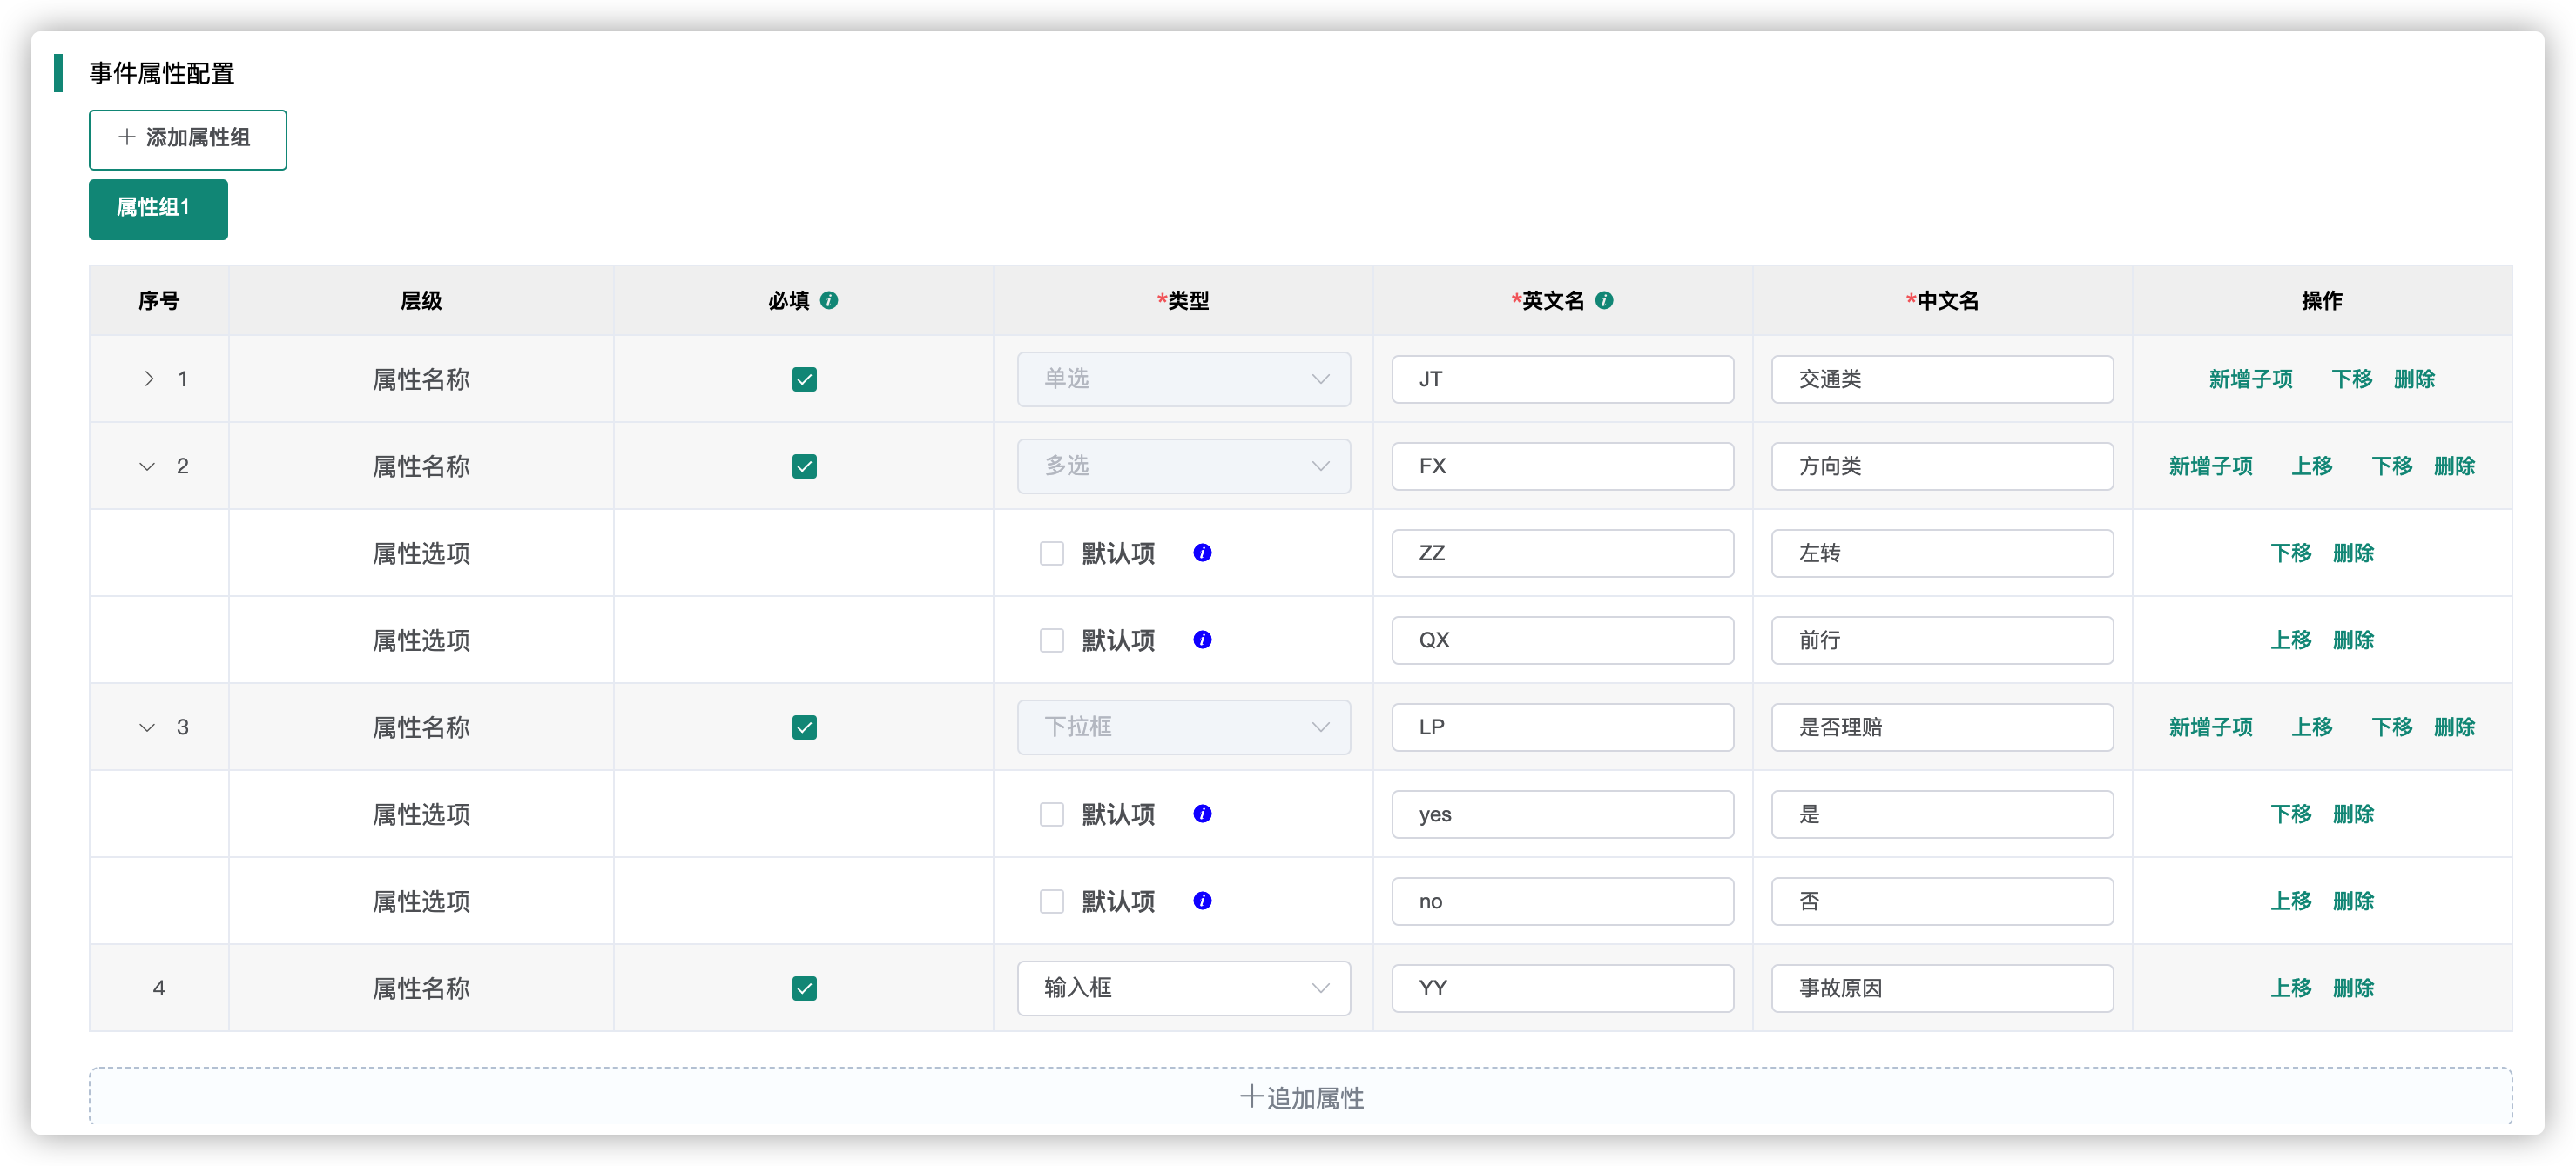Viewport: 2576px width, 1166px height.
Task: Click 删除 for 否 option row
Action: click(x=2353, y=901)
